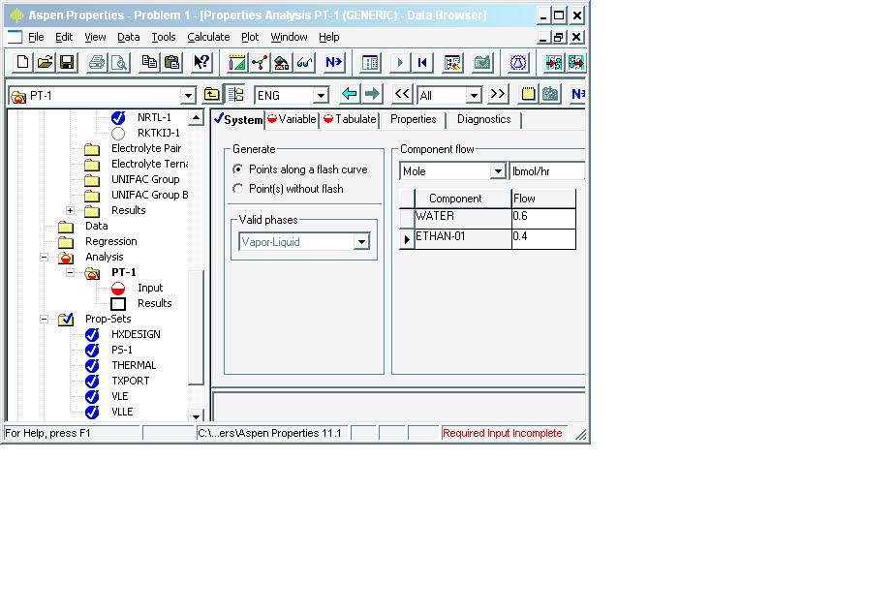
Task: Go forward with right arrow
Action: click(372, 94)
